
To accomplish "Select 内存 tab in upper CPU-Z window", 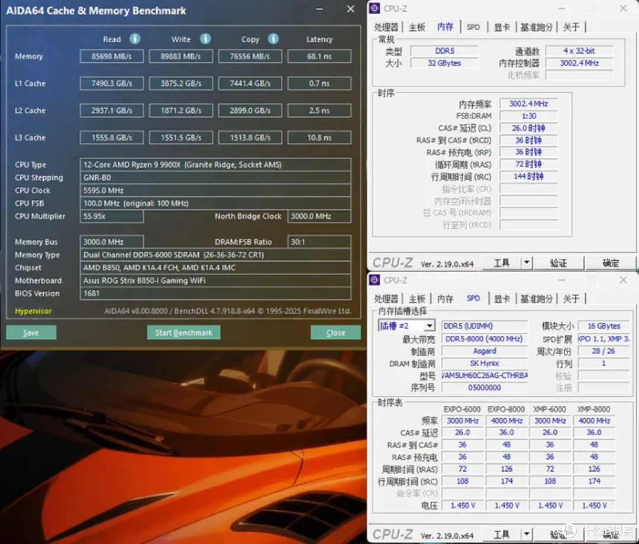I will pos(446,27).
